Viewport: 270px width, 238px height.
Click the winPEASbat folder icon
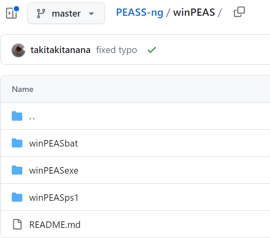pyautogui.click(x=17, y=143)
